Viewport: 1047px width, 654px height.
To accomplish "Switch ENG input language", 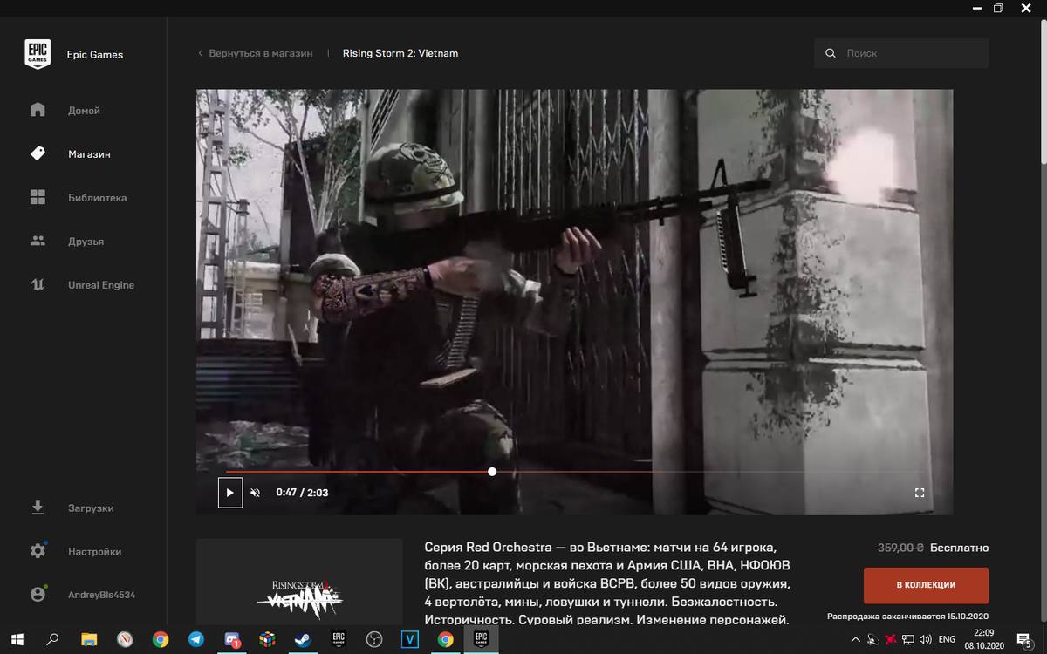I will tap(948, 639).
